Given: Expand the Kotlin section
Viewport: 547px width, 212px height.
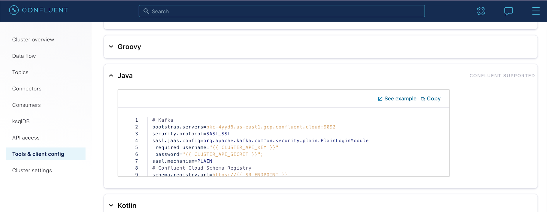Looking at the screenshot, I should coord(111,205).
